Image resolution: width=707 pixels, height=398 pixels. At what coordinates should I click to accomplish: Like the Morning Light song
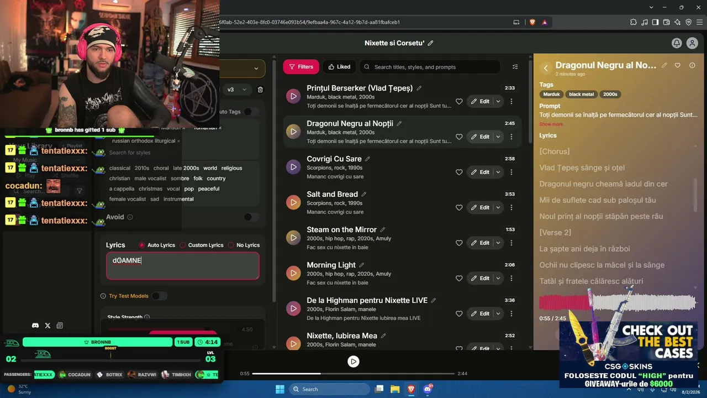click(459, 279)
